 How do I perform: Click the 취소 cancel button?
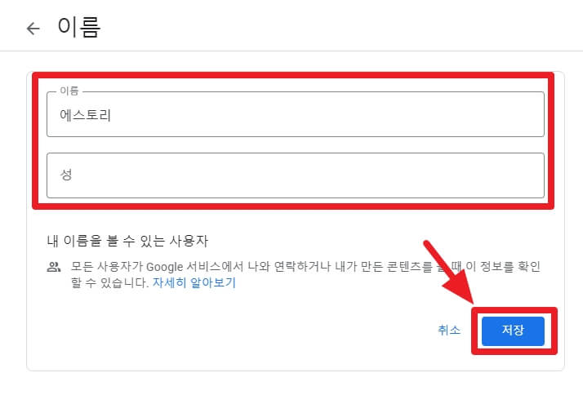(449, 330)
